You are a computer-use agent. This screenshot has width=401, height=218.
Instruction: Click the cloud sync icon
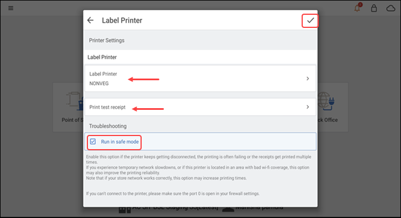pyautogui.click(x=391, y=9)
